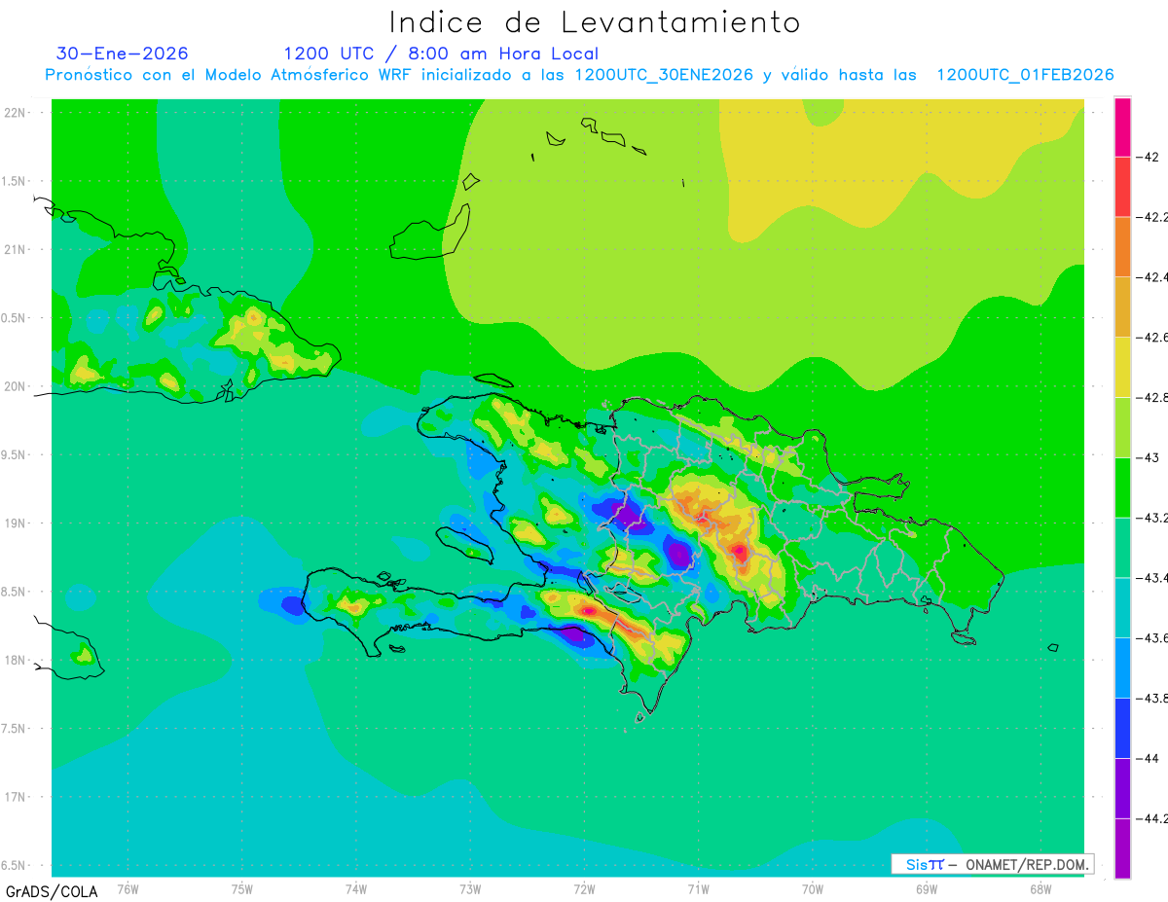1168x902 pixels.
Task: Click the '-42.6' legend value
Action: pos(1151,337)
